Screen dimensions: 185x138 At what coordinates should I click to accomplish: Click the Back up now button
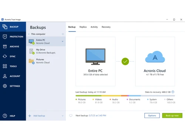(172, 116)
